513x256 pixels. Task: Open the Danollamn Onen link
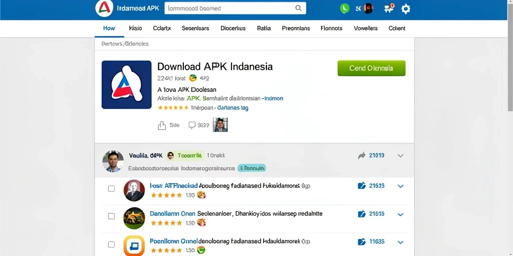[172, 214]
